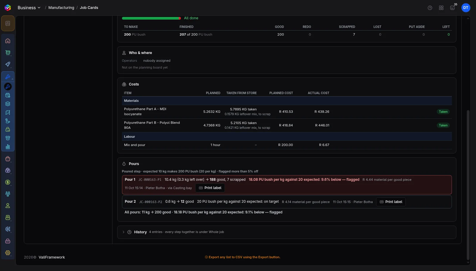Click the Who & where section heading
The image size is (476, 271).
(x=140, y=53)
